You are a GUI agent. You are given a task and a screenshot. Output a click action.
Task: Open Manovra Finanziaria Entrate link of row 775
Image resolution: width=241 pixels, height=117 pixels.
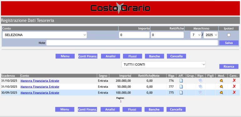point(40,93)
